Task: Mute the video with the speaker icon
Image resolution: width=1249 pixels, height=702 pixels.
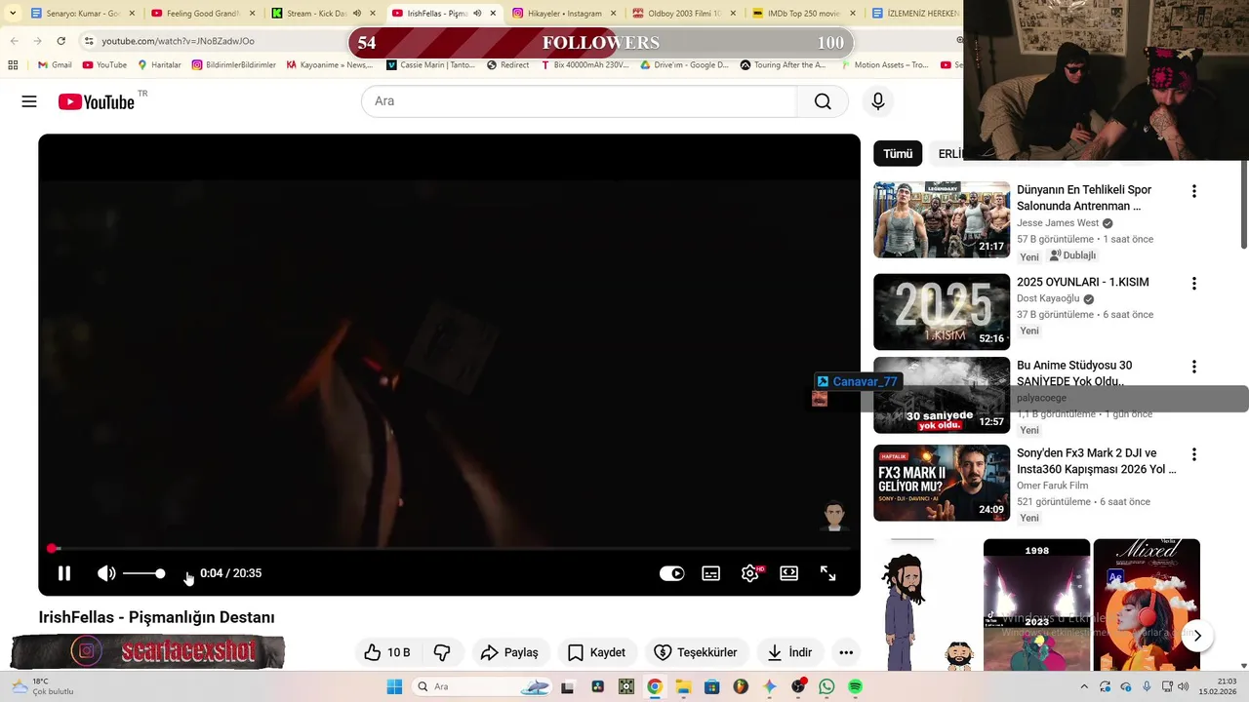Action: click(x=106, y=573)
